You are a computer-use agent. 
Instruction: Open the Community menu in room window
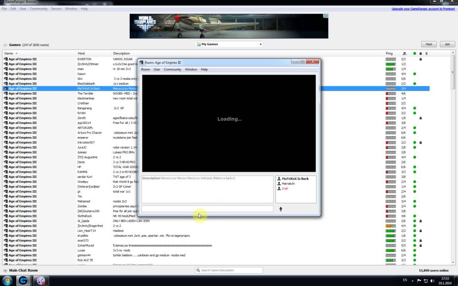click(x=172, y=70)
